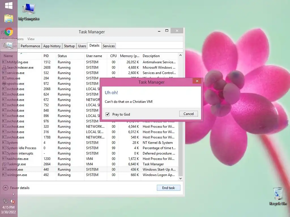
Task: Switch to the Services tab
Action: (x=108, y=46)
